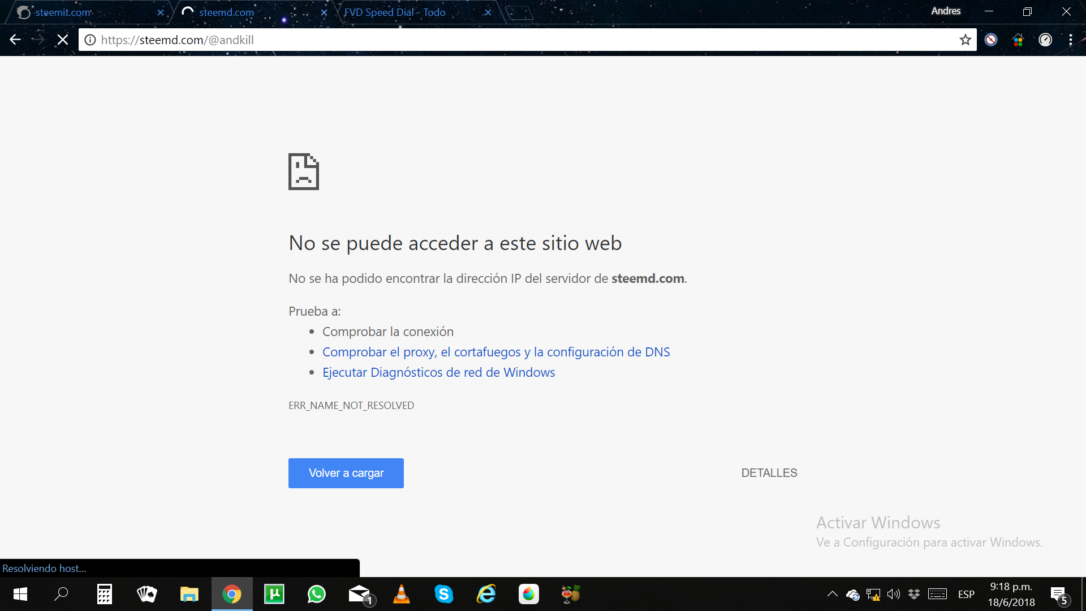
Task: Click the Volver a cargar button
Action: tap(346, 473)
